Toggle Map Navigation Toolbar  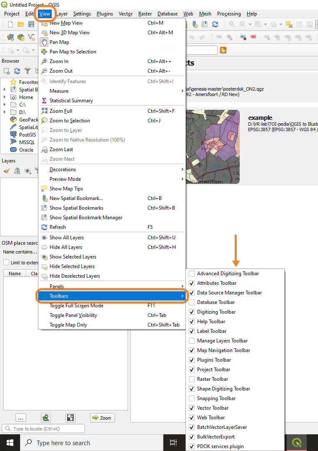tap(192, 350)
